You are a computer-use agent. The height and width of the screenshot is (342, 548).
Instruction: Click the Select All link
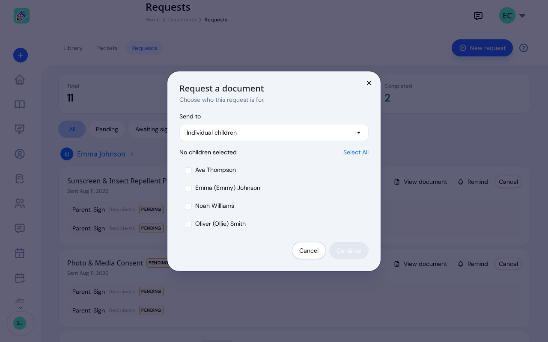pos(356,152)
